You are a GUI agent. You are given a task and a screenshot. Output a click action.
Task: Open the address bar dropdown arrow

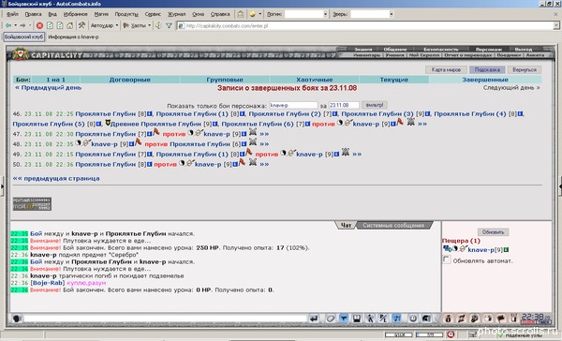[x=555, y=25]
